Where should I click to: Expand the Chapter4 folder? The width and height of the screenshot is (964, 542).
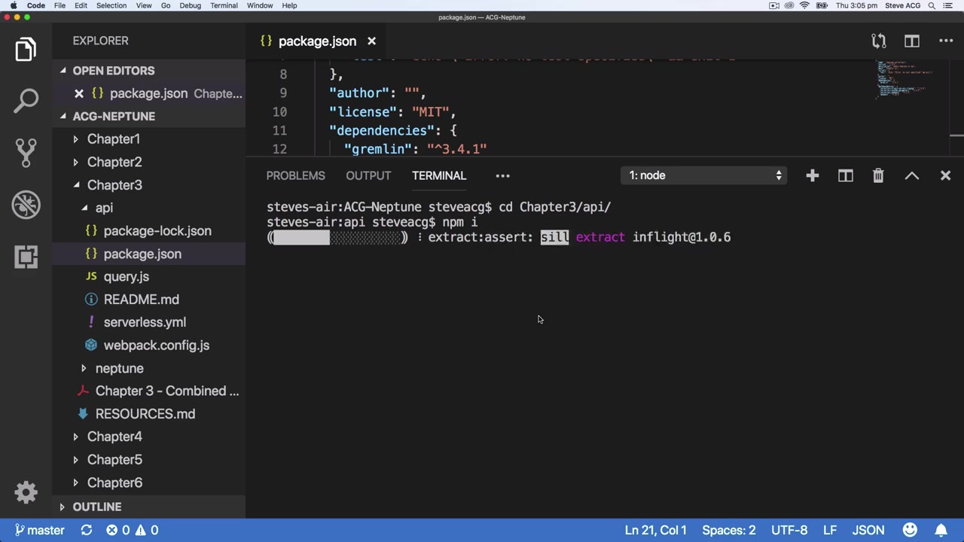[x=114, y=437]
